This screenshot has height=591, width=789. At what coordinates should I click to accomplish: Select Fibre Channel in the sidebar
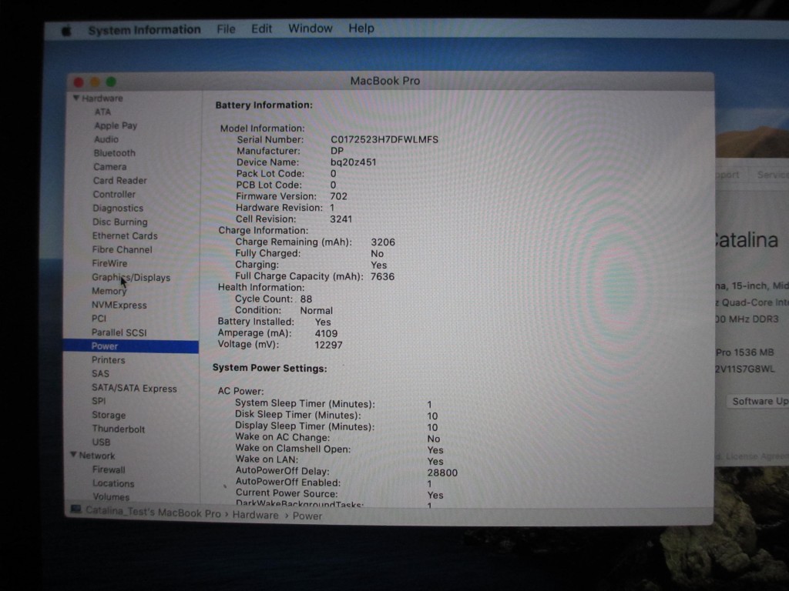(x=122, y=249)
